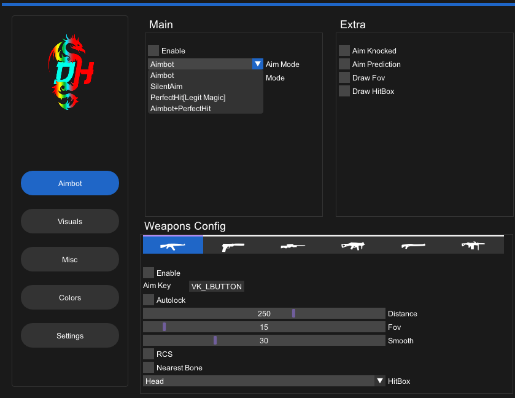Click the Main panel heading
The height and width of the screenshot is (398, 515).
(161, 25)
